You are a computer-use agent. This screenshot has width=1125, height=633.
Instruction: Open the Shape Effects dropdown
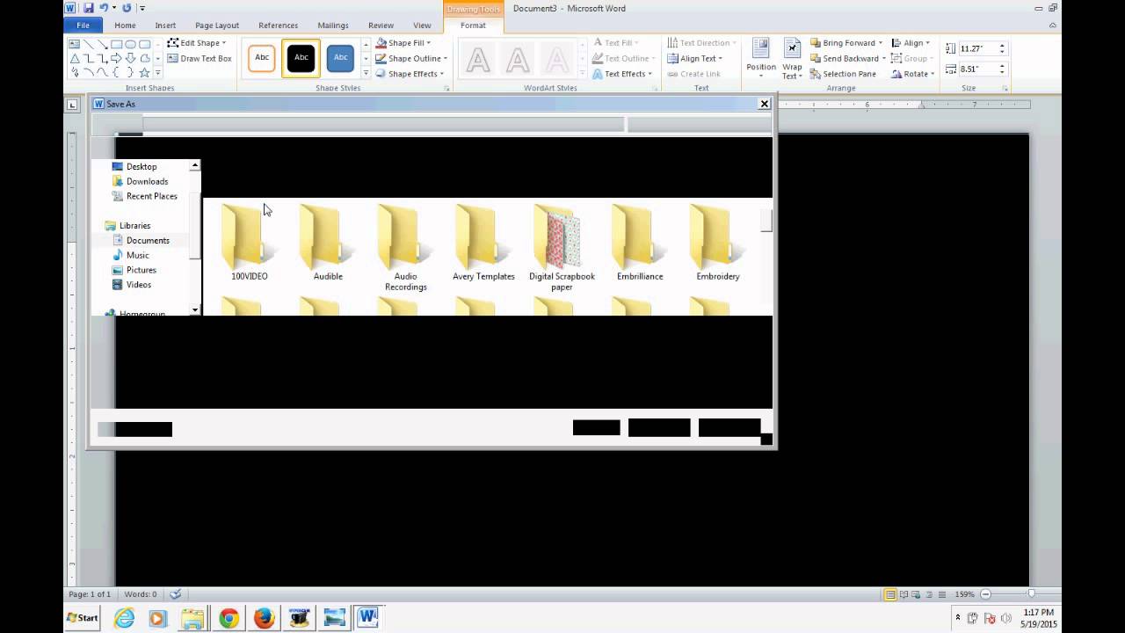click(x=410, y=74)
